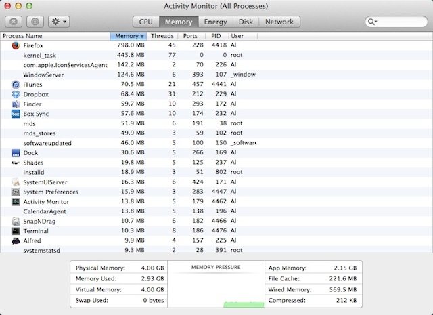Click the Firefox app icon
The image size is (433, 315).
(16, 45)
